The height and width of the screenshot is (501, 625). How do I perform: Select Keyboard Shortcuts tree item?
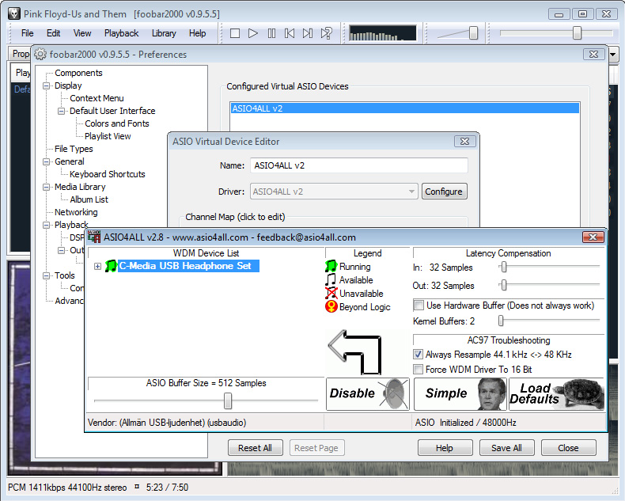click(x=108, y=174)
